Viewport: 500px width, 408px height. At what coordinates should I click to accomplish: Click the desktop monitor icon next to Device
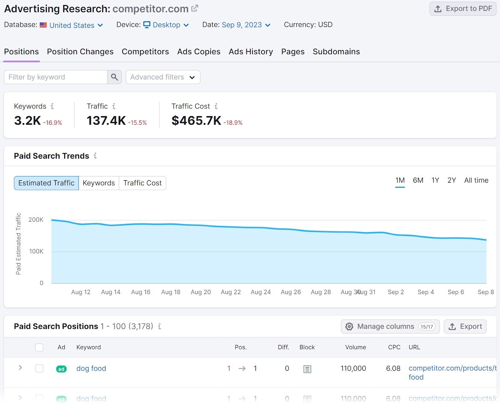point(147,24)
